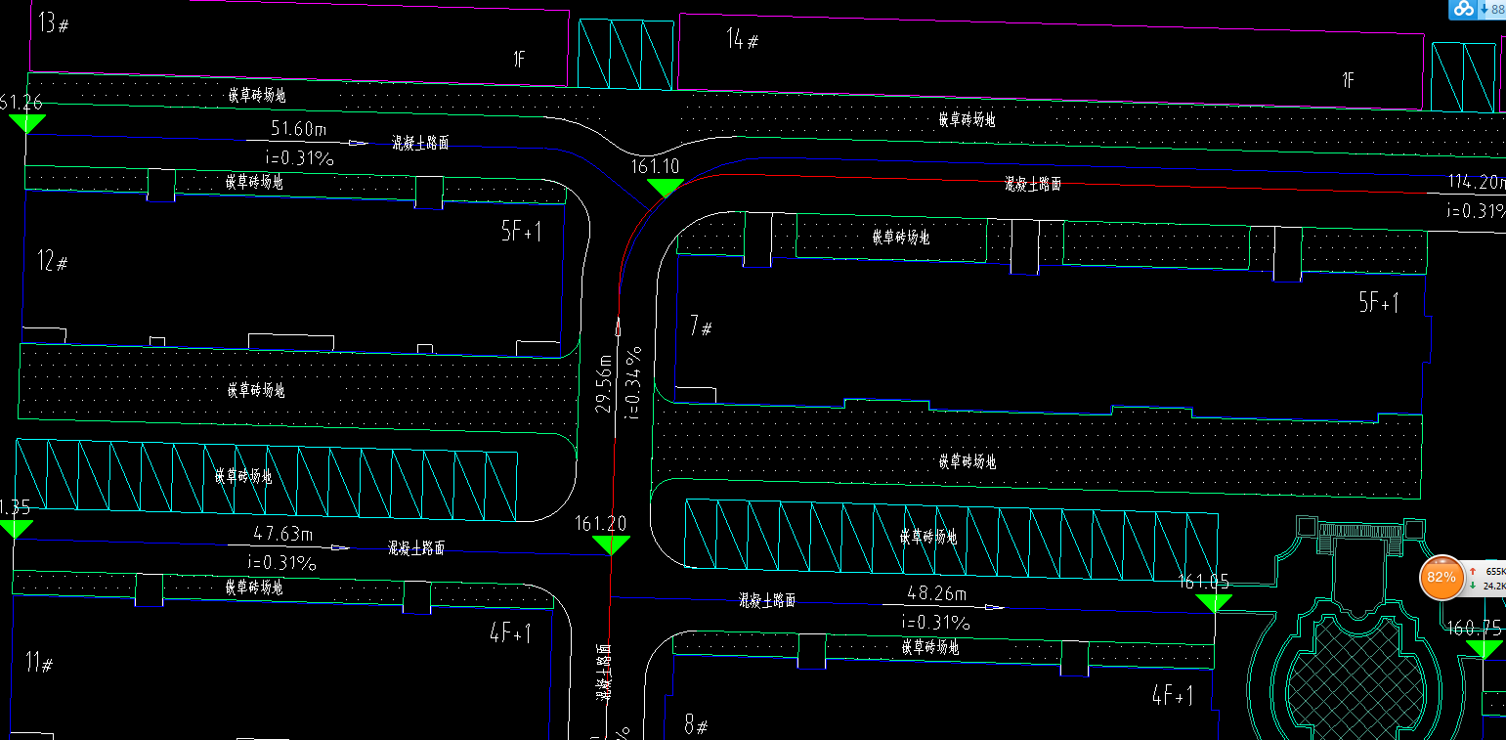The height and width of the screenshot is (740, 1506).
Task: Select building number label 13#
Action: coord(54,24)
